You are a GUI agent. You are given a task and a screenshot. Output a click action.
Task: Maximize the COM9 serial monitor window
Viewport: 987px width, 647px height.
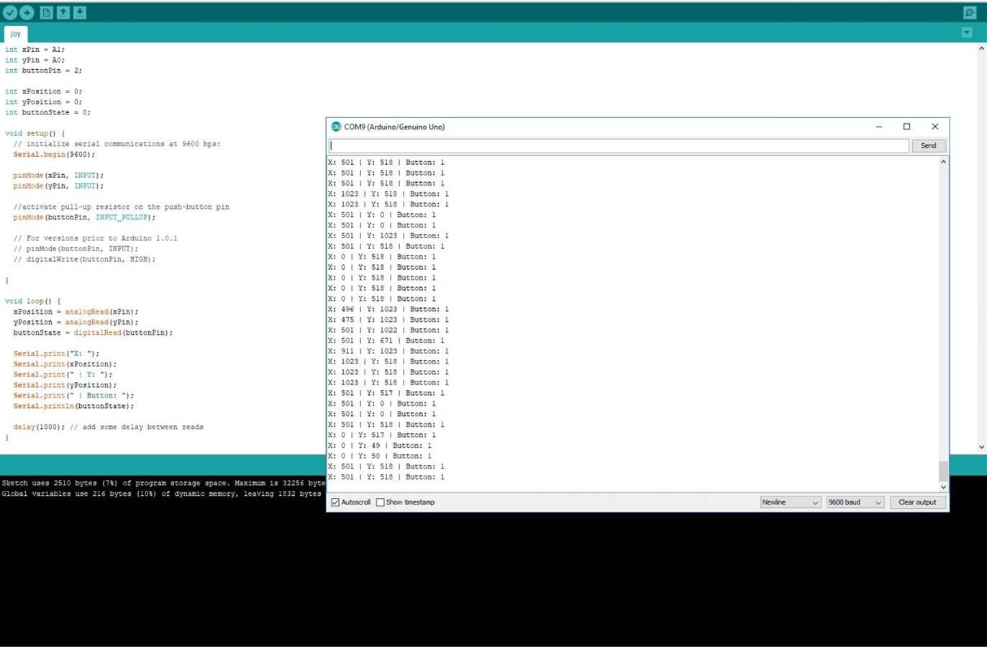(x=906, y=127)
